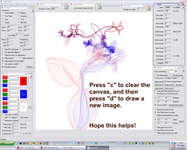
Task: Click the blue End Color swatch
Action: tap(24, 94)
